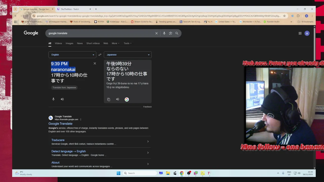Open Chrome extensions puzzle icon
This screenshot has width=324, height=182.
click(298, 16)
